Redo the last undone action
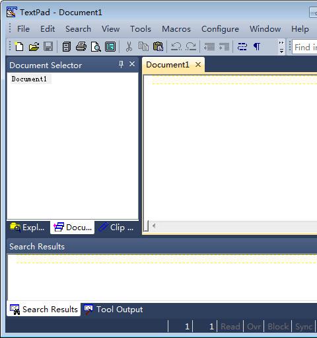 click(191, 47)
